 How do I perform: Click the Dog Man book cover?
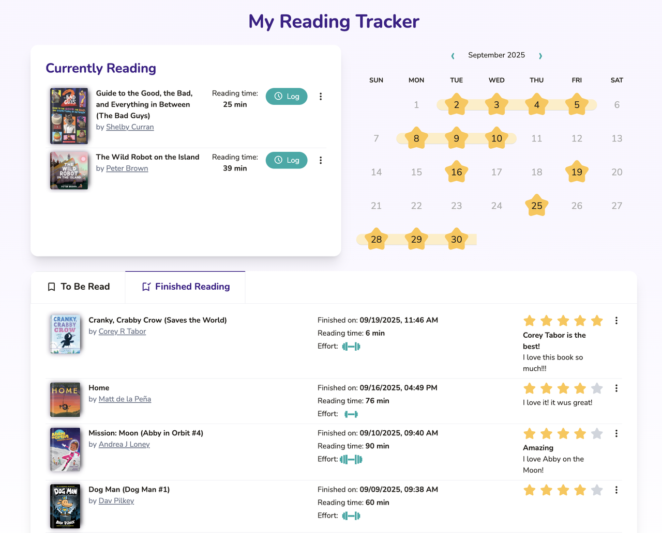tap(65, 506)
